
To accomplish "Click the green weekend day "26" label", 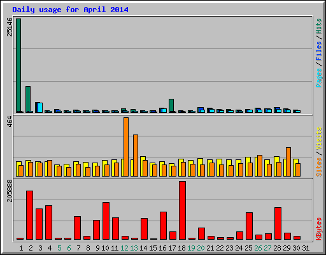I will (x=258, y=248).
